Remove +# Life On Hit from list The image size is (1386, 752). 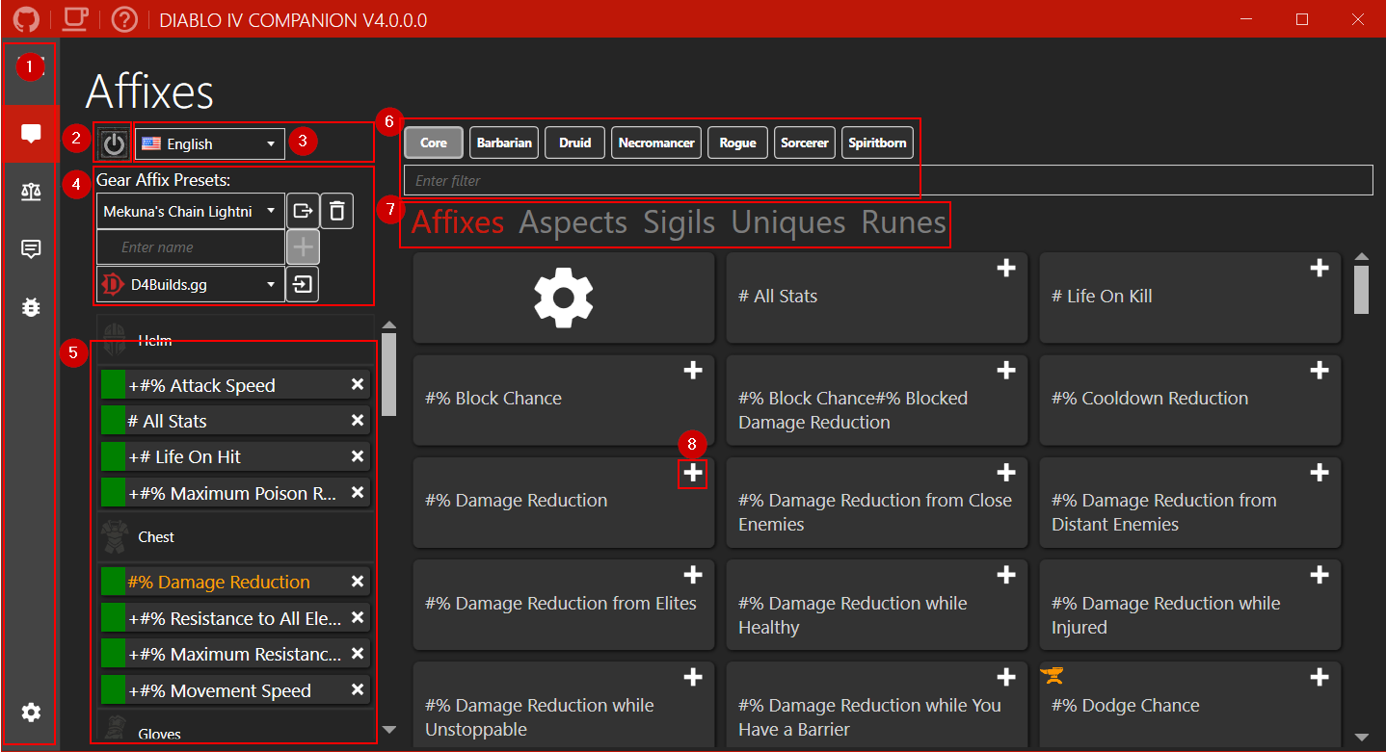tap(357, 456)
